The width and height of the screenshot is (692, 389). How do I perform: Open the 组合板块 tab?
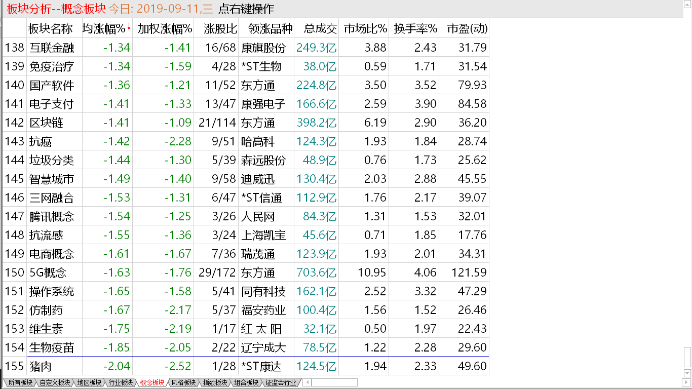pos(246,382)
